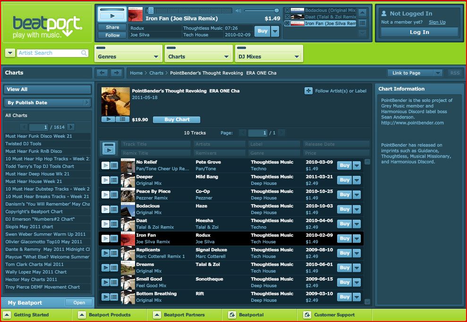467x322 pixels.
Task: Queue all chart tracks next to $19.90
Action: click(122, 119)
